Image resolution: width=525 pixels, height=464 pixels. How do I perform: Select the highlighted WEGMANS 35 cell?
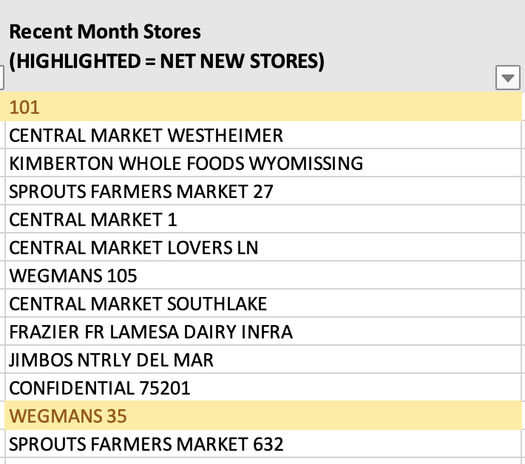click(x=263, y=415)
